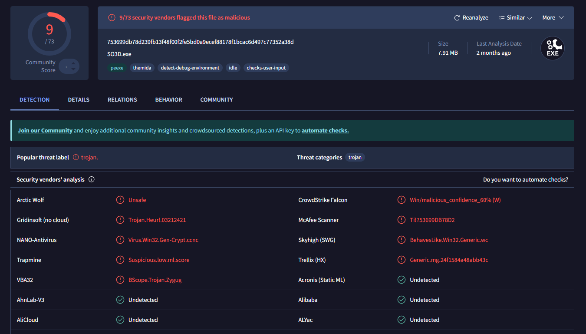This screenshot has height=334, width=586.
Task: Click the Reanalyze refresh icon
Action: coord(457,18)
